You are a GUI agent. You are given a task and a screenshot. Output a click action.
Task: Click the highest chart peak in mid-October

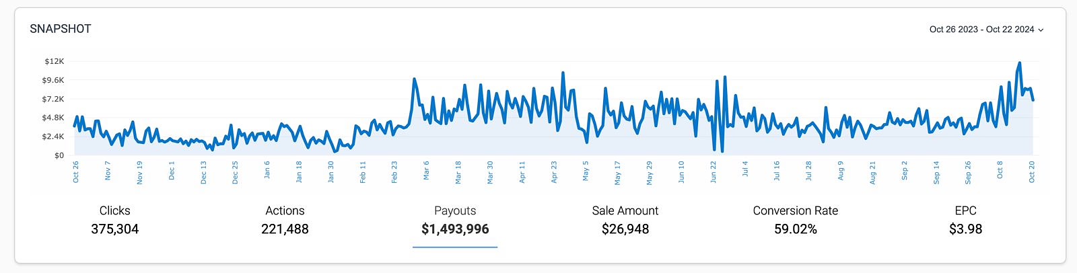click(1020, 63)
